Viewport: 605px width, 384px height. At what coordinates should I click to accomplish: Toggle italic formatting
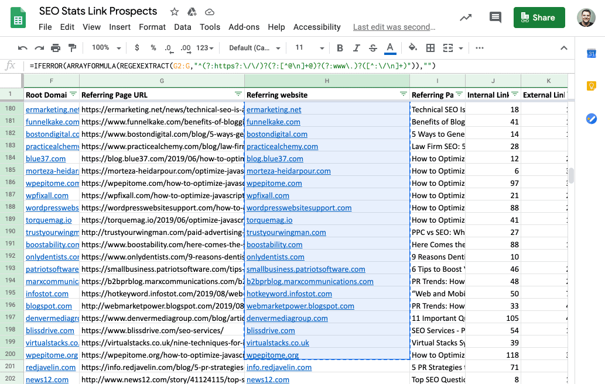tap(357, 48)
